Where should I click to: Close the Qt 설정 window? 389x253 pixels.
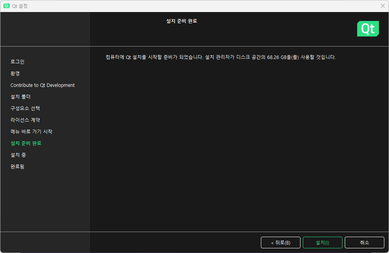pyautogui.click(x=382, y=6)
